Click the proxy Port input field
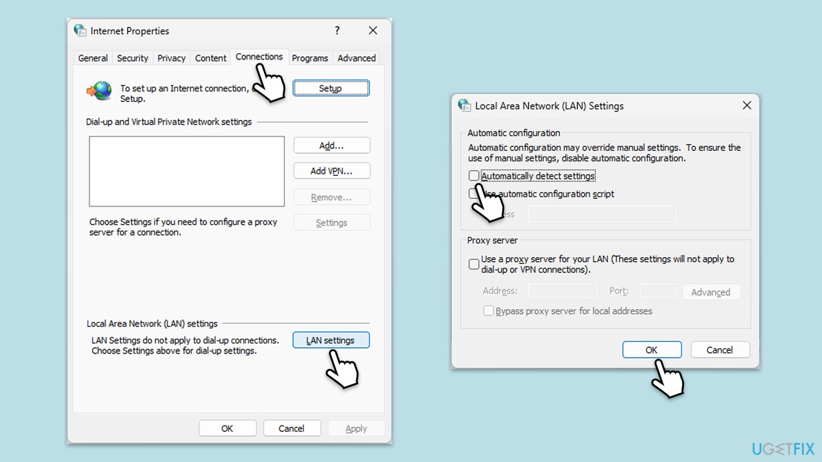The height and width of the screenshot is (462, 822). click(x=658, y=291)
